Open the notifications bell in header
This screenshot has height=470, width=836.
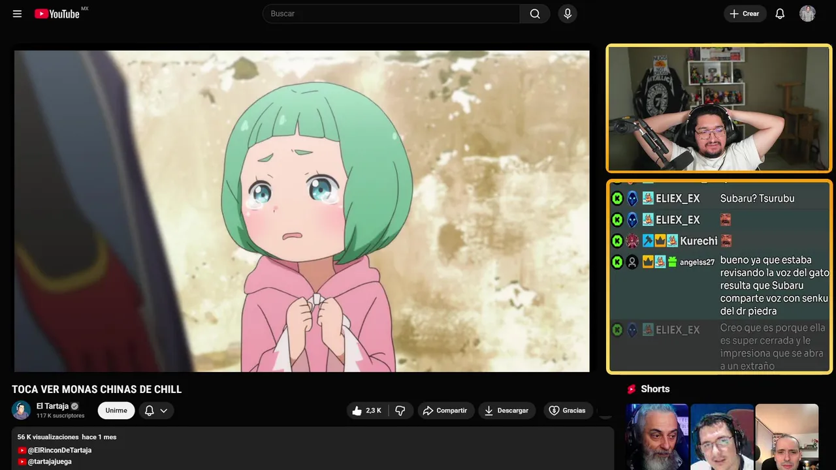point(780,14)
